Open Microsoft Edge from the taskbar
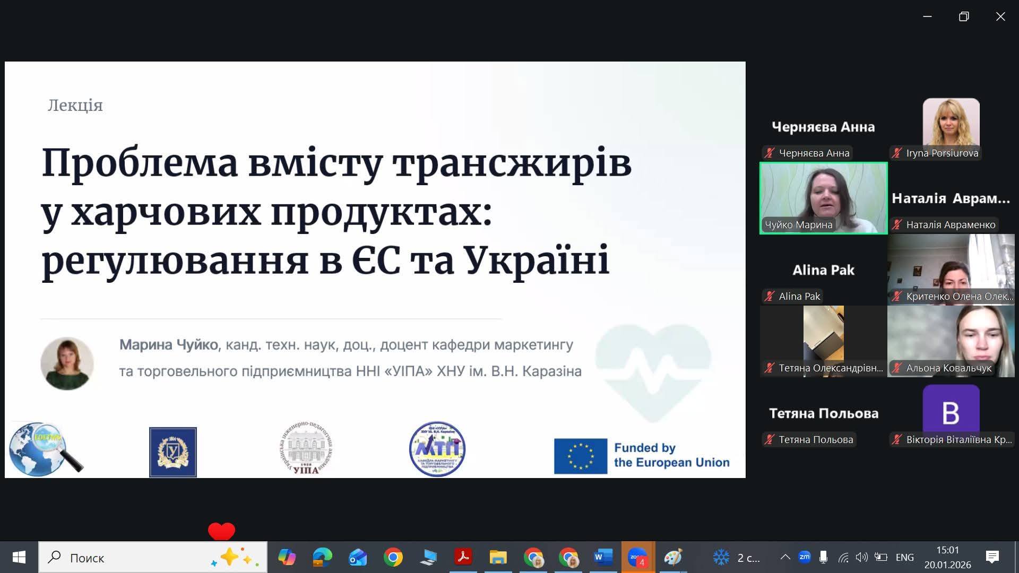Screen dimensions: 1019x573 (x=322, y=558)
